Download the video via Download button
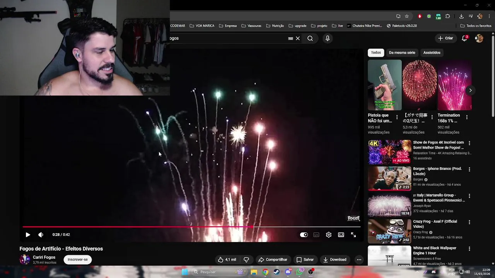The image size is (495, 278). click(x=335, y=259)
